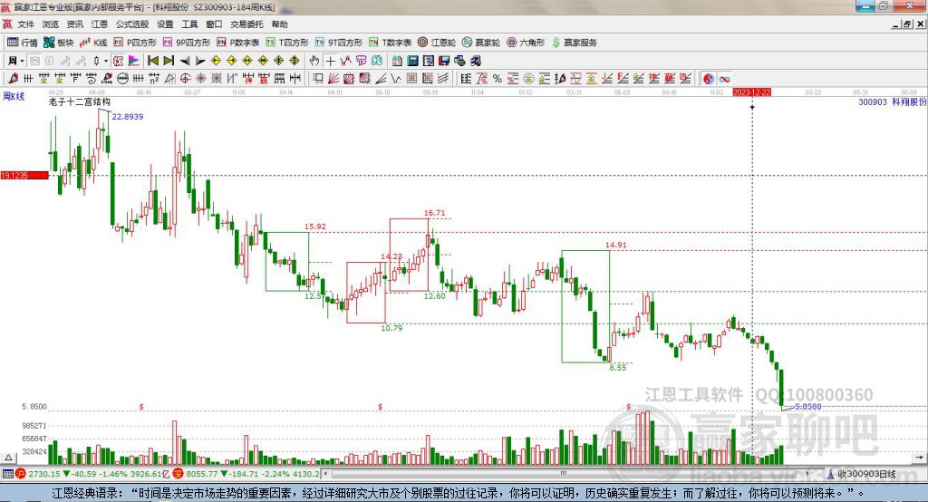Step back with the left arrow
Image resolution: width=928 pixels, height=502 pixels.
pos(185,61)
